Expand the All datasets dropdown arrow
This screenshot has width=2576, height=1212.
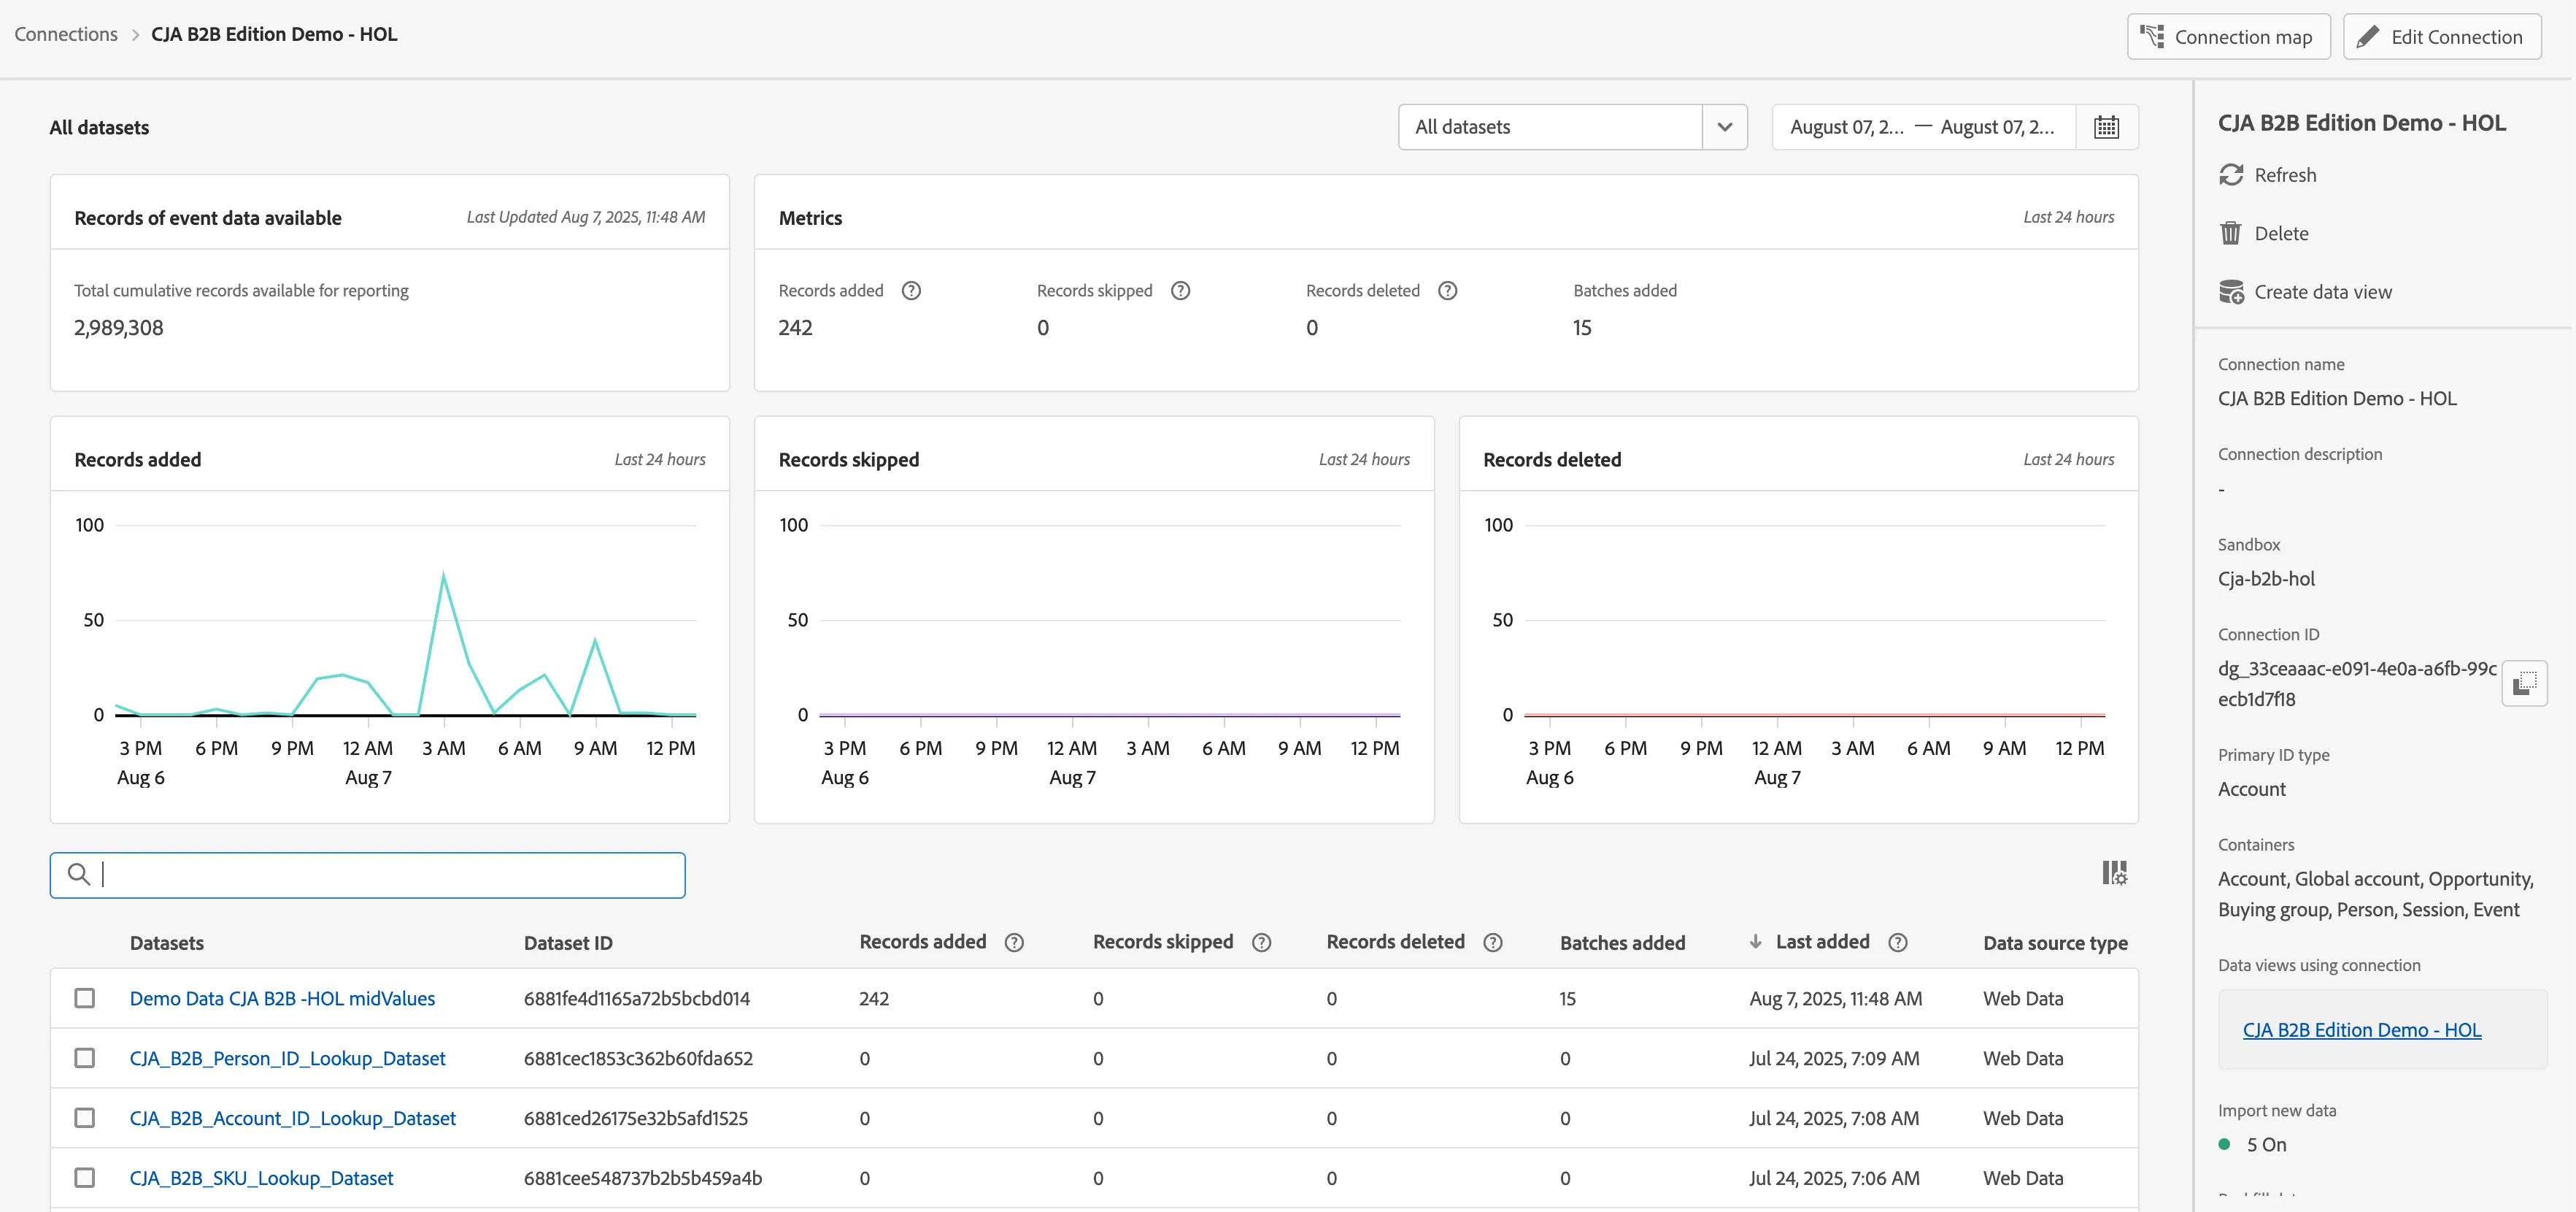click(1724, 127)
